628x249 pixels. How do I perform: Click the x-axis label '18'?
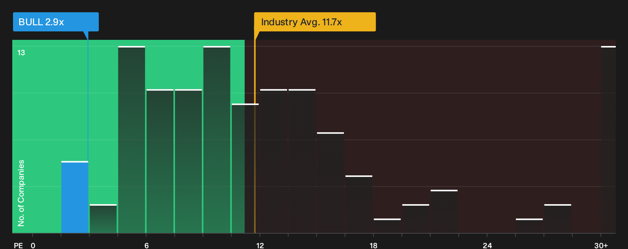pos(373,246)
